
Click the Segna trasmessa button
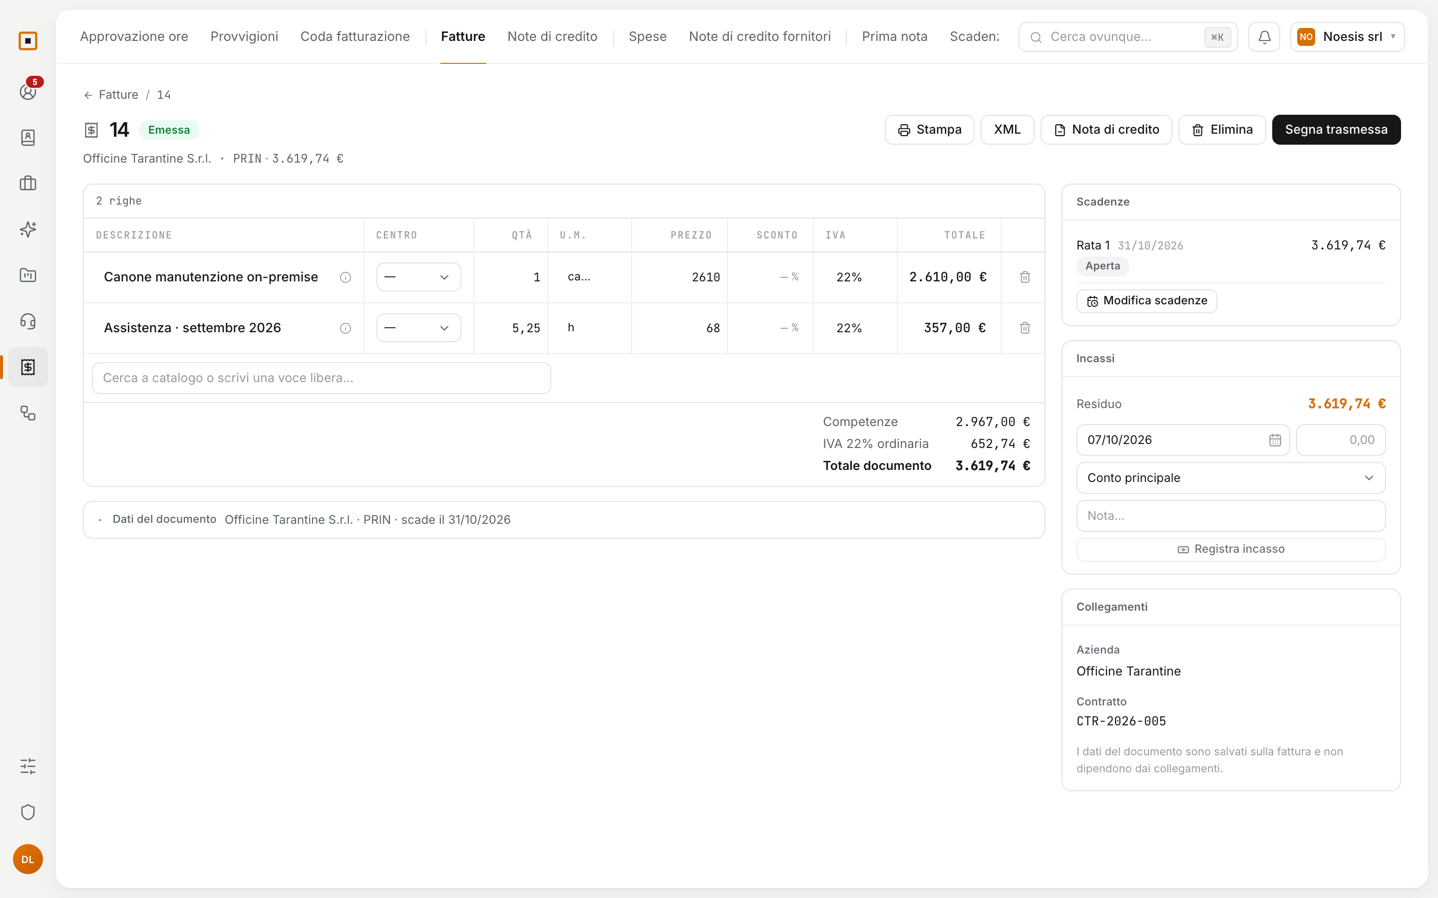click(1336, 130)
